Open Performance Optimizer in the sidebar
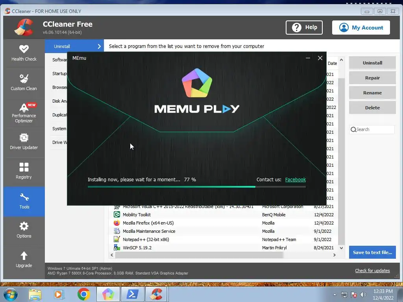Screen dimensions: 403x302 (x=24, y=113)
